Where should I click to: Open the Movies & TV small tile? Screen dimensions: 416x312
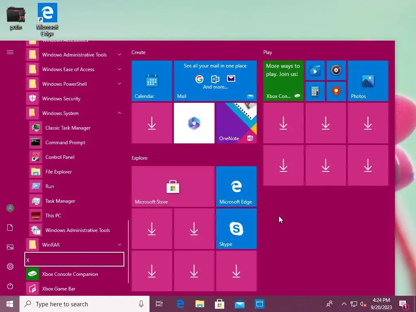pos(315,70)
